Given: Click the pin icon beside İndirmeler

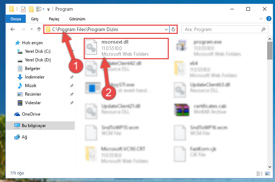Looking at the screenshot, I should tap(72, 77).
